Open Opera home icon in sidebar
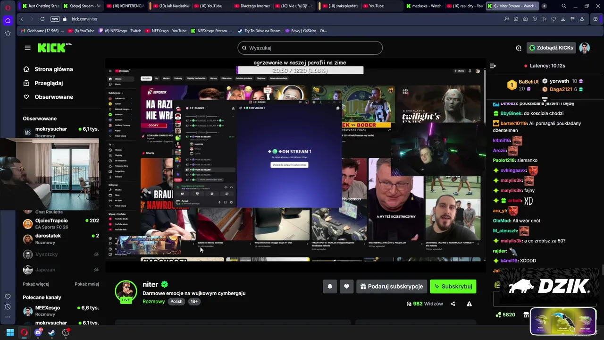This screenshot has width=604, height=340. click(x=8, y=20)
